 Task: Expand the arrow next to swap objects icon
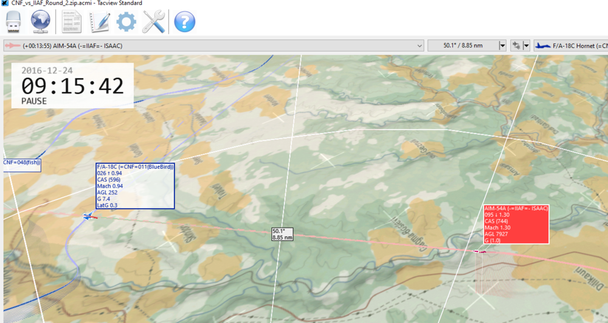click(x=526, y=46)
